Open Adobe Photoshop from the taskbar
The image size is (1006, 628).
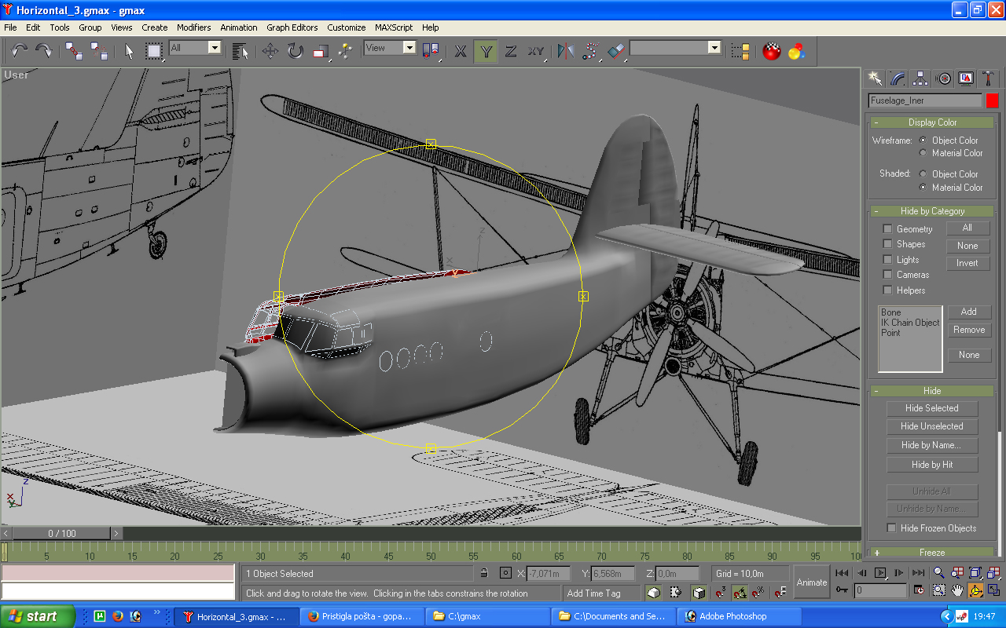[x=739, y=616]
